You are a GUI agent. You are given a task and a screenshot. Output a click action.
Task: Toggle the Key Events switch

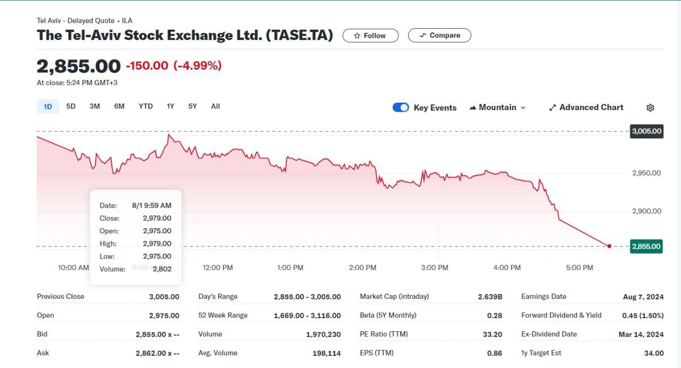[x=401, y=107]
